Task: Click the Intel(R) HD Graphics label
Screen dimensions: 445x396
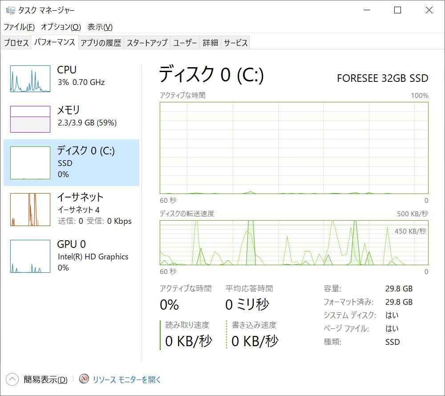Action: point(93,256)
